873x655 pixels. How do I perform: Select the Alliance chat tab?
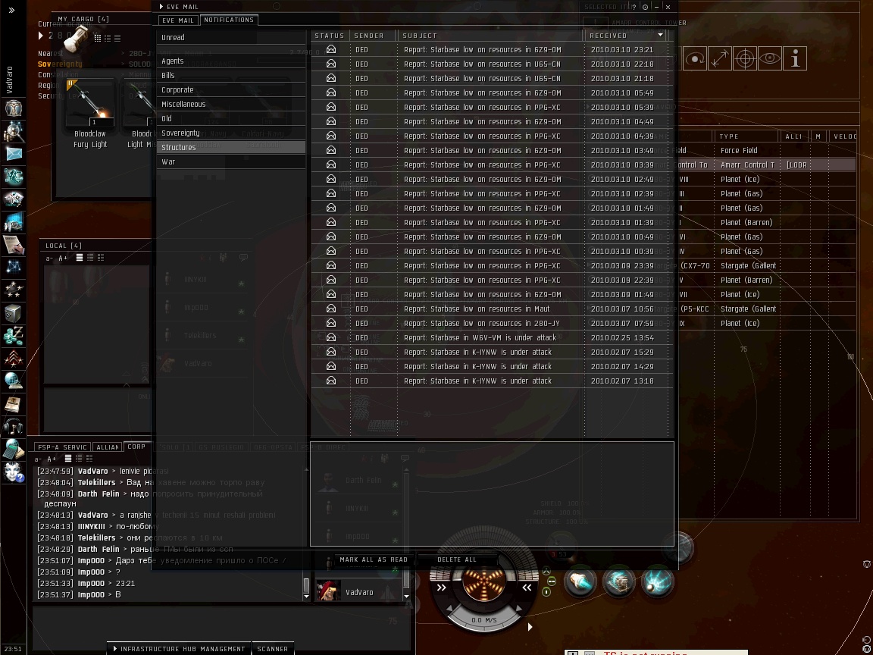pyautogui.click(x=108, y=447)
